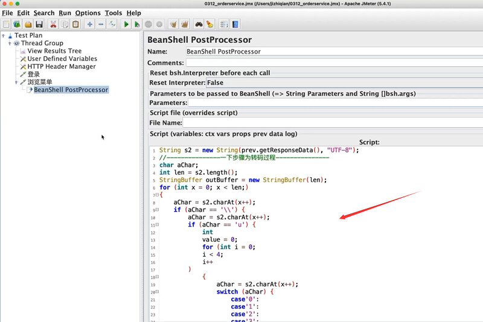483x322 pixels.
Task: Start the test with green play icon
Action: [x=126, y=24]
